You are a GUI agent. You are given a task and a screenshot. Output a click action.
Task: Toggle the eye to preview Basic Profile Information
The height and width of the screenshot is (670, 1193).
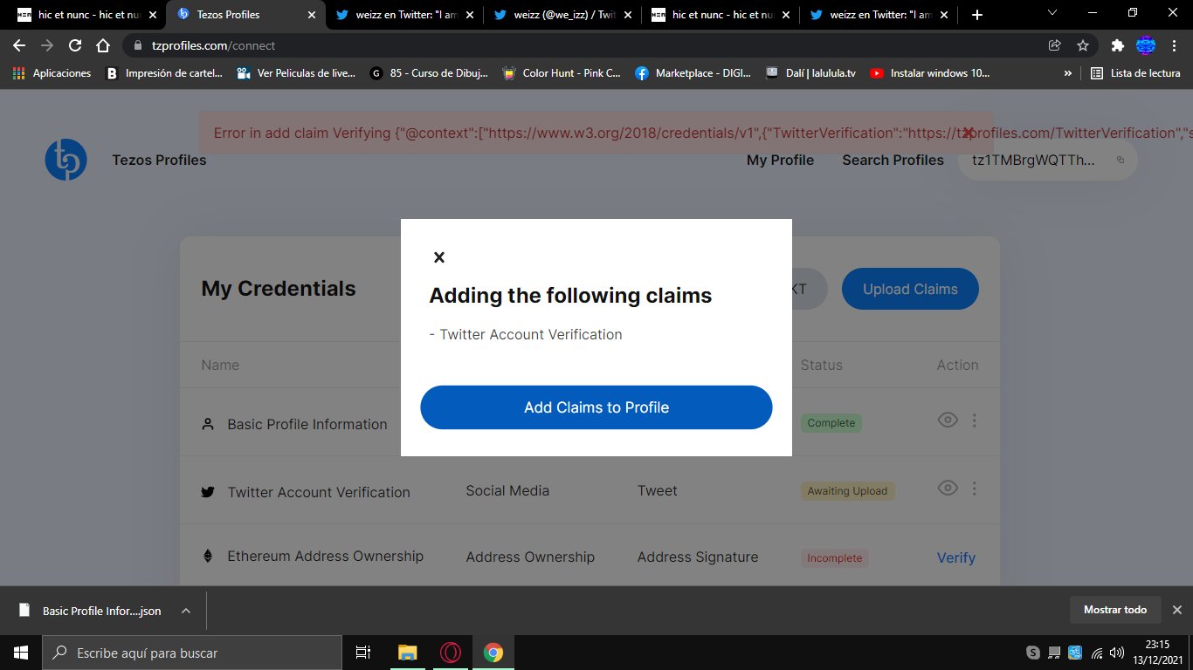tap(948, 420)
